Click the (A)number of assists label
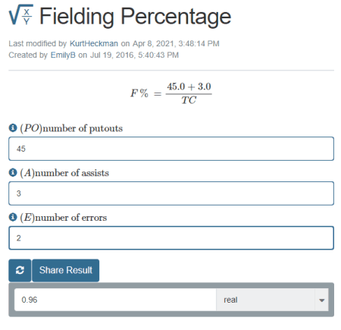This screenshot has height=330, width=341. coord(64,173)
